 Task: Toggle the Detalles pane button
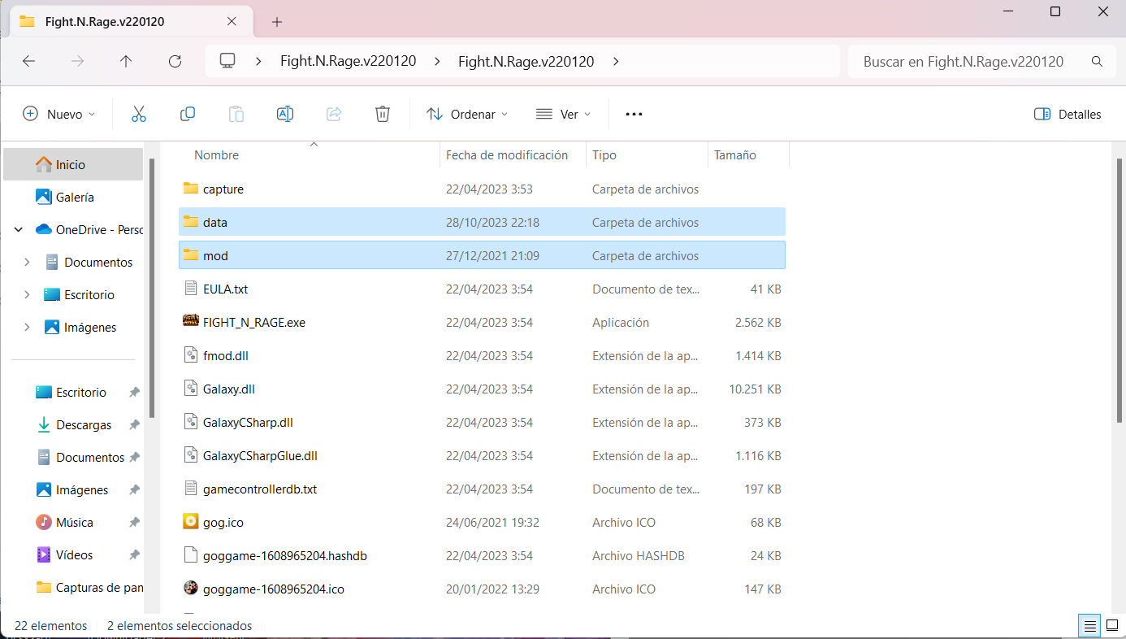[x=1068, y=114]
